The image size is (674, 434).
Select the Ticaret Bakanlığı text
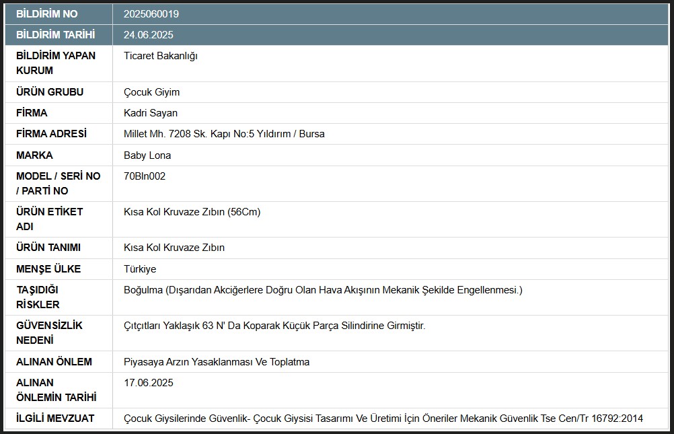(x=161, y=56)
